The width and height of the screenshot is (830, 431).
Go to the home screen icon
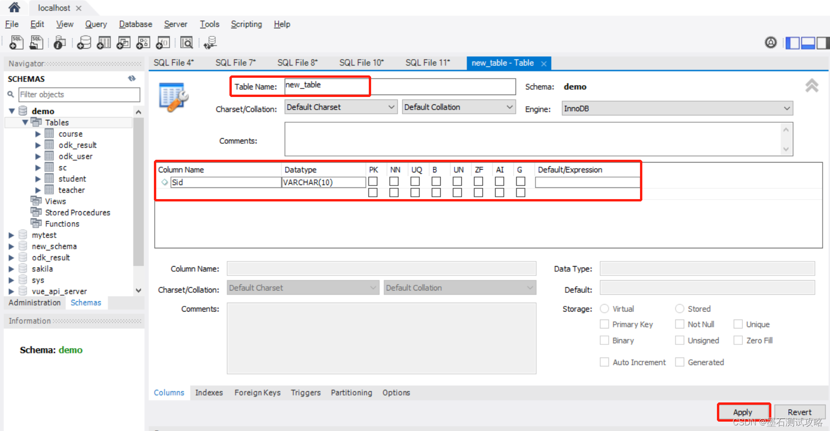[15, 7]
